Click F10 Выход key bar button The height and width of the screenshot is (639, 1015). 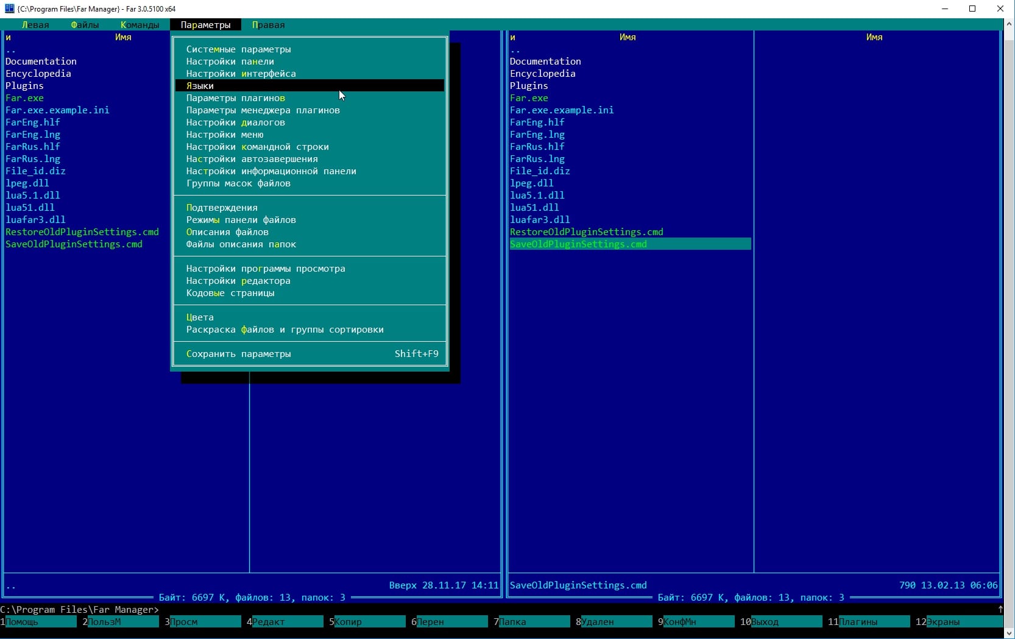[x=781, y=622]
